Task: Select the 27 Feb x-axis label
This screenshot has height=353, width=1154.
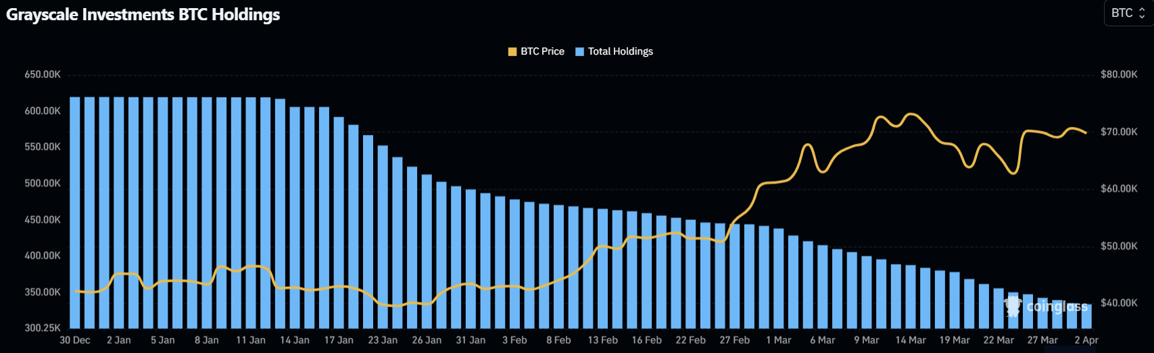Action: (x=734, y=340)
